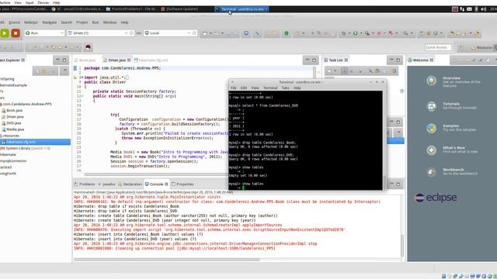Switch to the Book.java editor tab

click(85, 60)
